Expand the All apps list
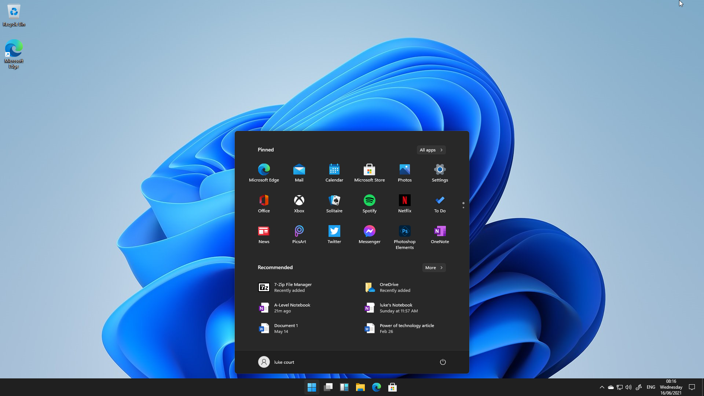The width and height of the screenshot is (704, 396). click(x=431, y=150)
